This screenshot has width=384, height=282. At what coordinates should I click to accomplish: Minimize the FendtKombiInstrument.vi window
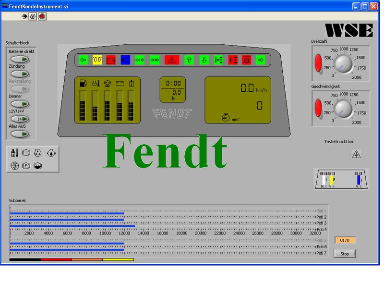click(356, 6)
